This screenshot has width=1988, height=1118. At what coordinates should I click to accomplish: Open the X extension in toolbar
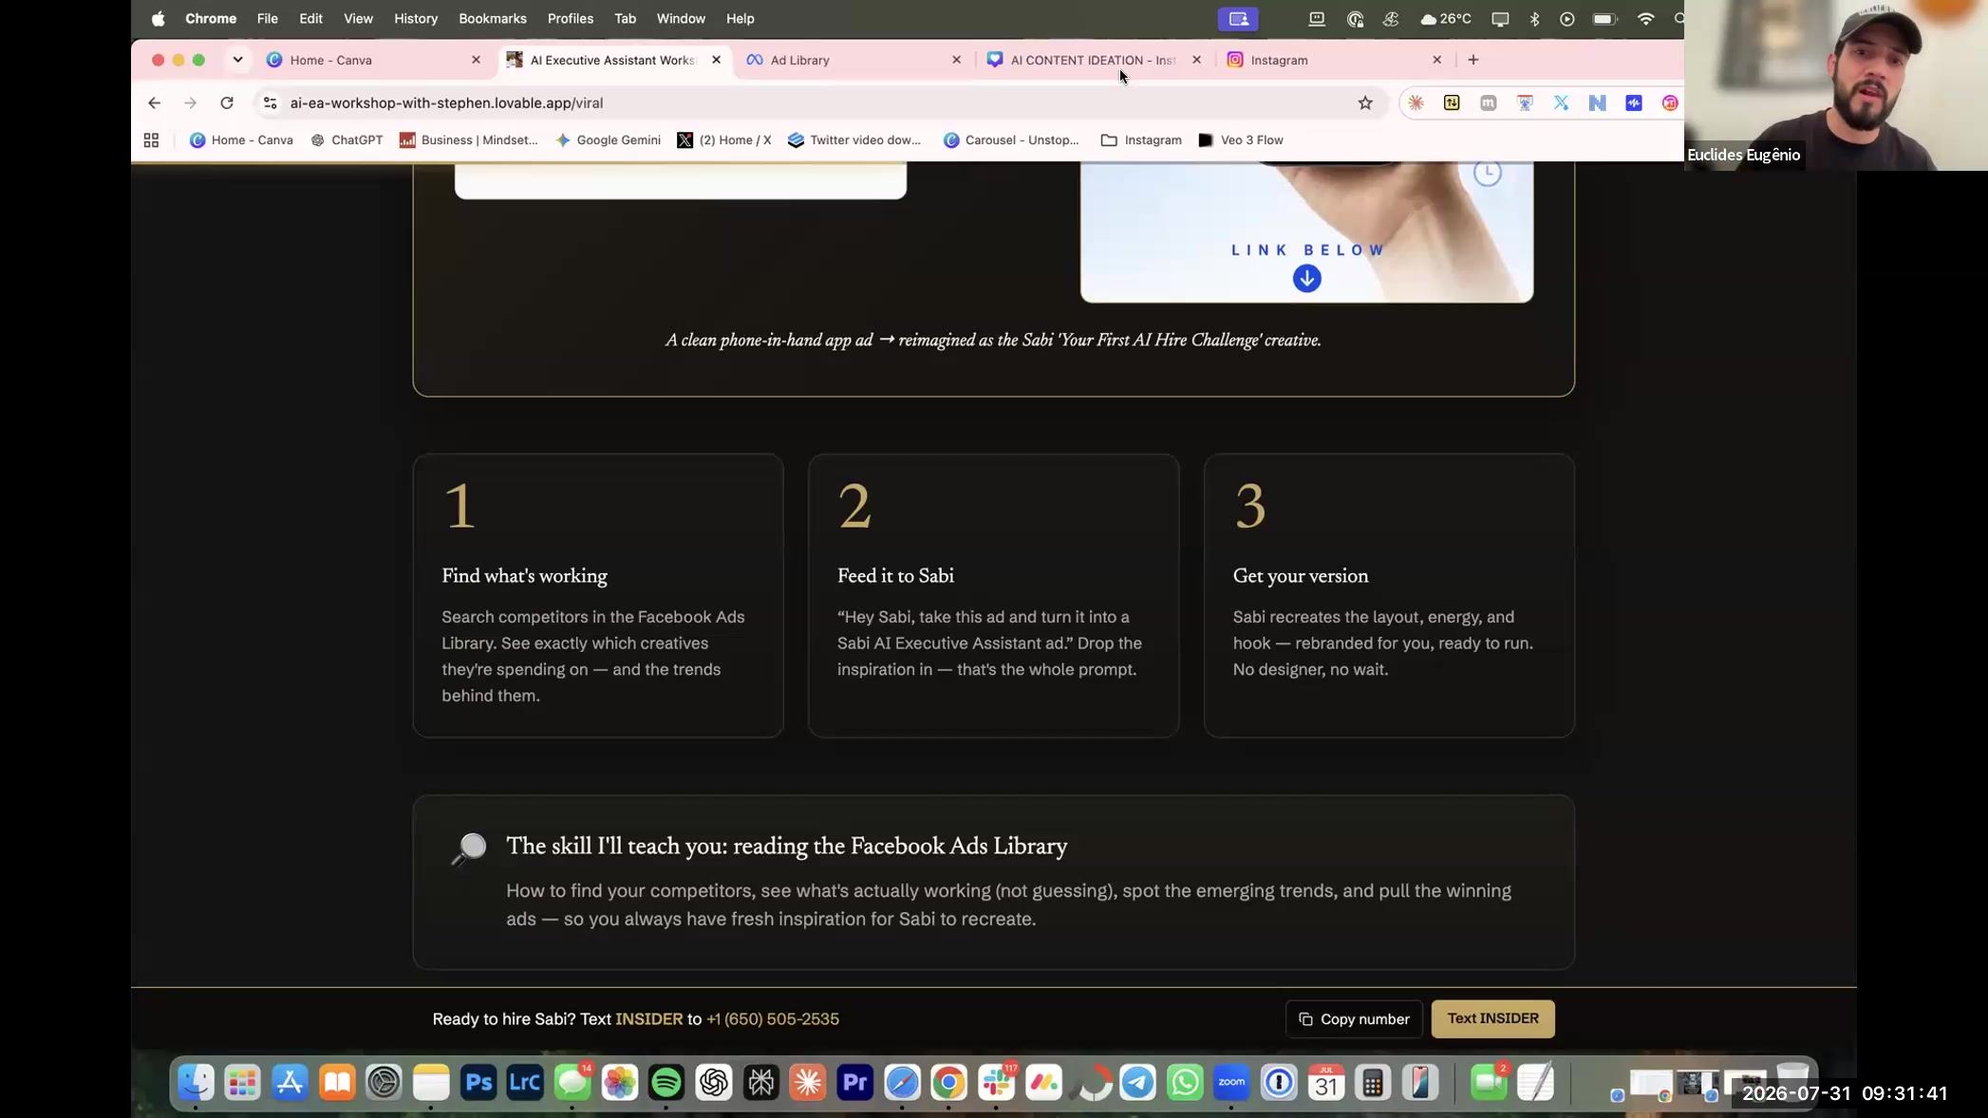tap(1561, 102)
